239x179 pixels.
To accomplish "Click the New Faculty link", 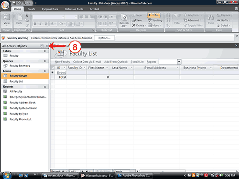I will point(62,62).
